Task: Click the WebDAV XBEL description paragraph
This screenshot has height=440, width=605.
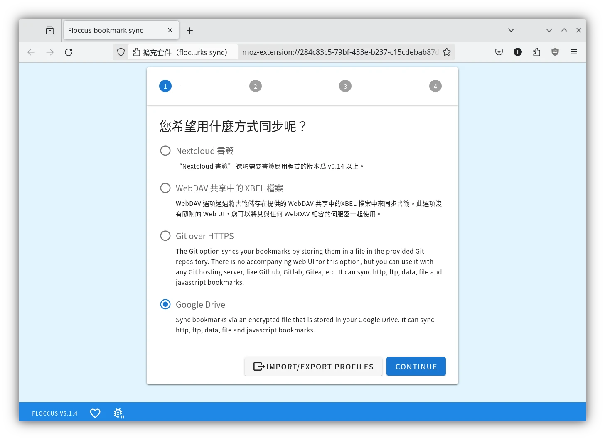Action: (309, 209)
